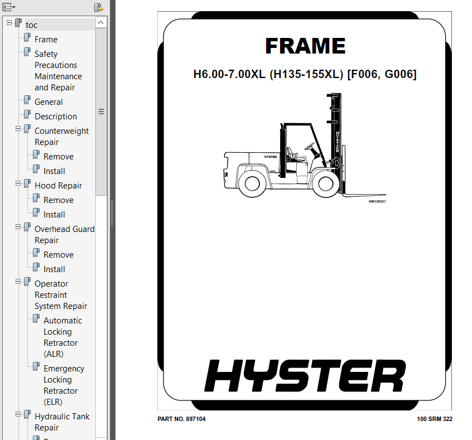Click icon for Hood Repair Install bookmark
This screenshot has height=440, width=472.
tap(36, 212)
